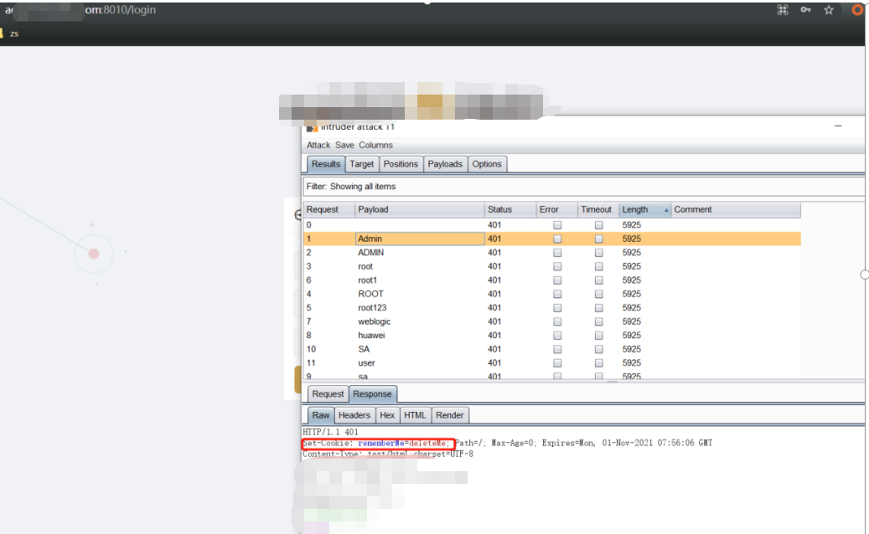Screen dimensions: 869x534
Task: Toggle Timeout checkbox in the huawei row
Action: pos(598,336)
